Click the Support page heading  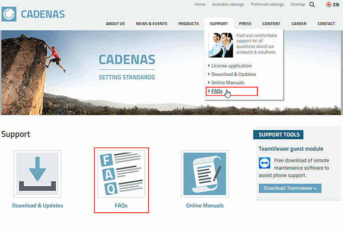click(x=16, y=134)
